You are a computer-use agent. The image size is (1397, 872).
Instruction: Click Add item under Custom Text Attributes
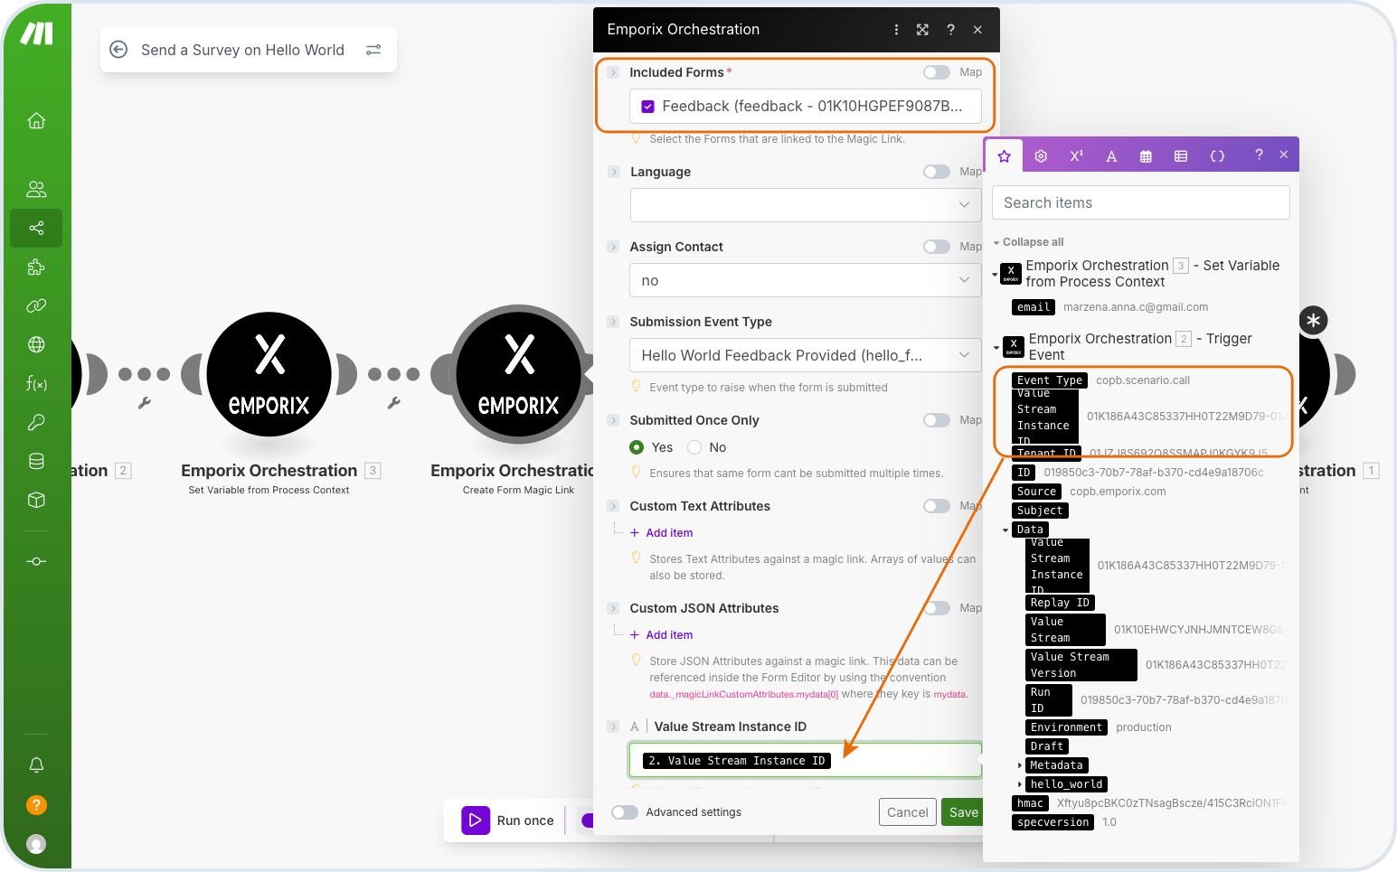(668, 533)
